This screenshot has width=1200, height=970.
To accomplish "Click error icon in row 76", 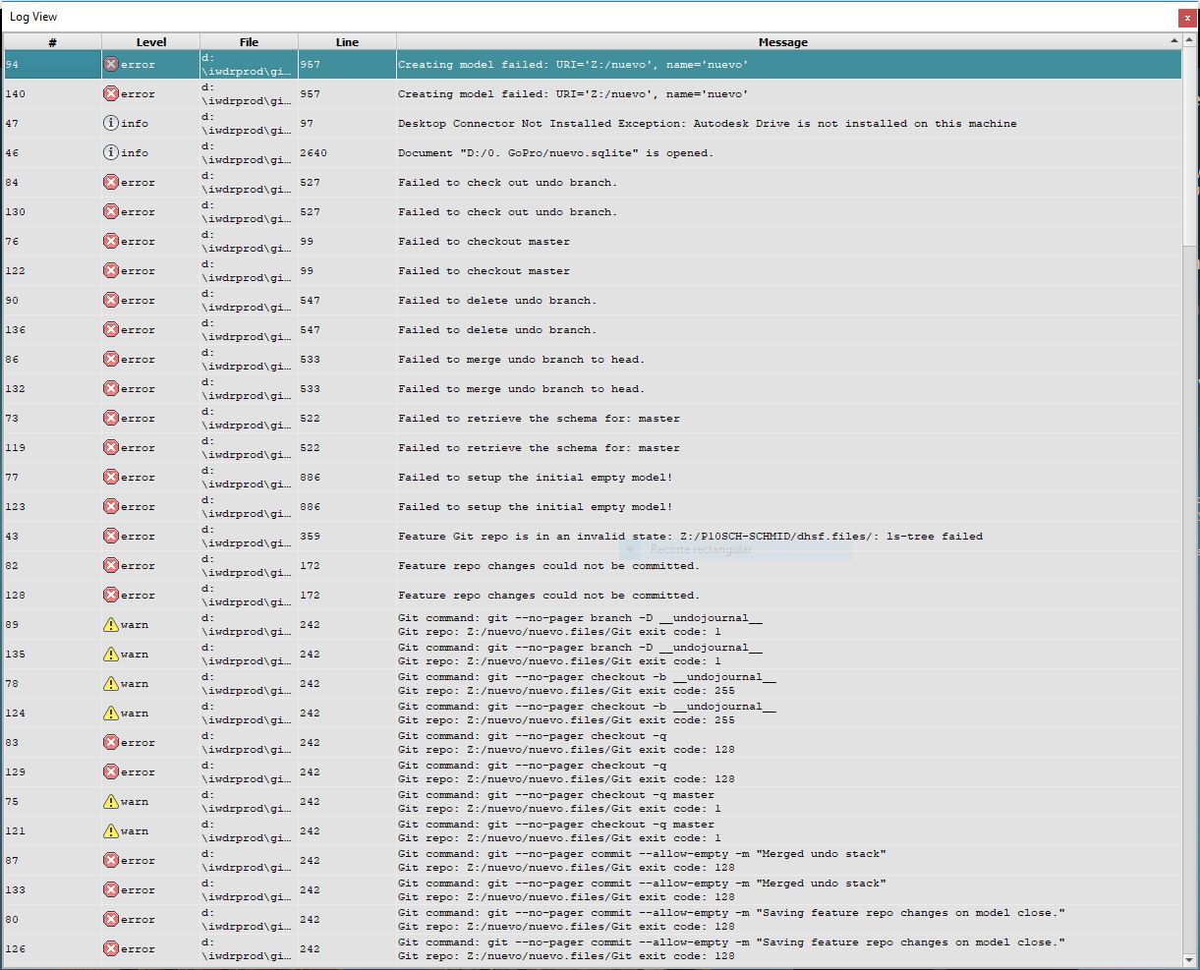I will (111, 241).
